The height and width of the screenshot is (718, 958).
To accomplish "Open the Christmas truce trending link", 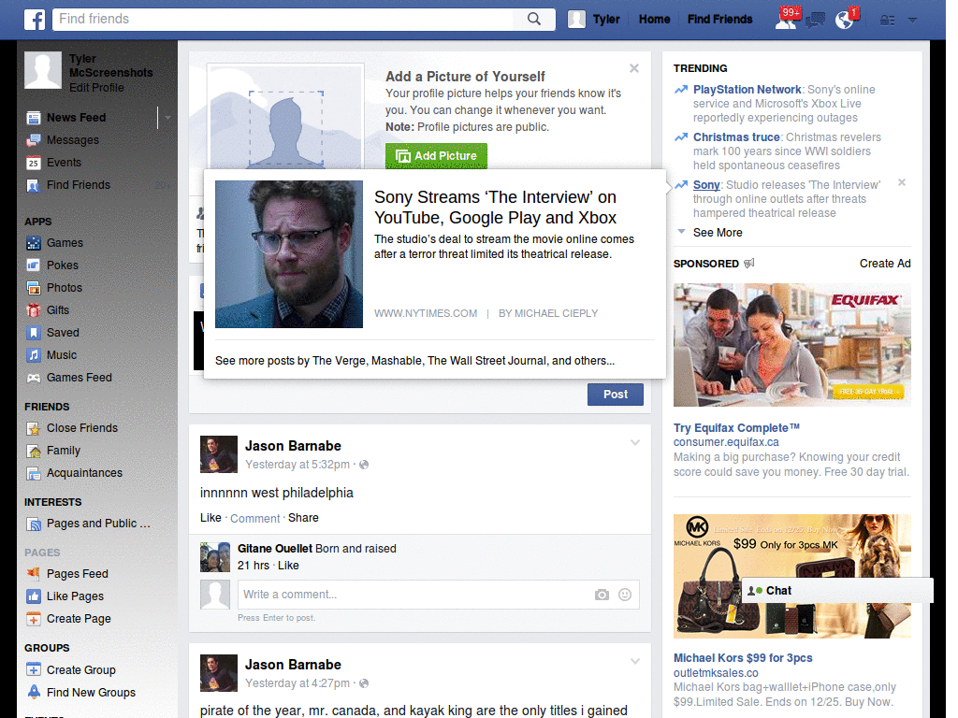I will click(x=736, y=137).
